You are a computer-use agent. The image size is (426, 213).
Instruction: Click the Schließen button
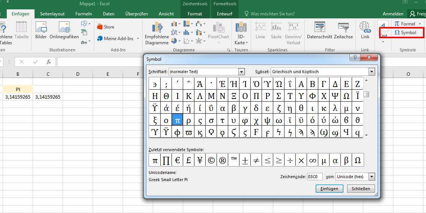(361, 189)
